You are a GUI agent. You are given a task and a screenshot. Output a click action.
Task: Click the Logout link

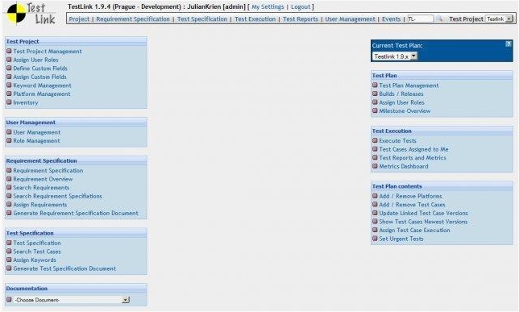click(x=301, y=6)
